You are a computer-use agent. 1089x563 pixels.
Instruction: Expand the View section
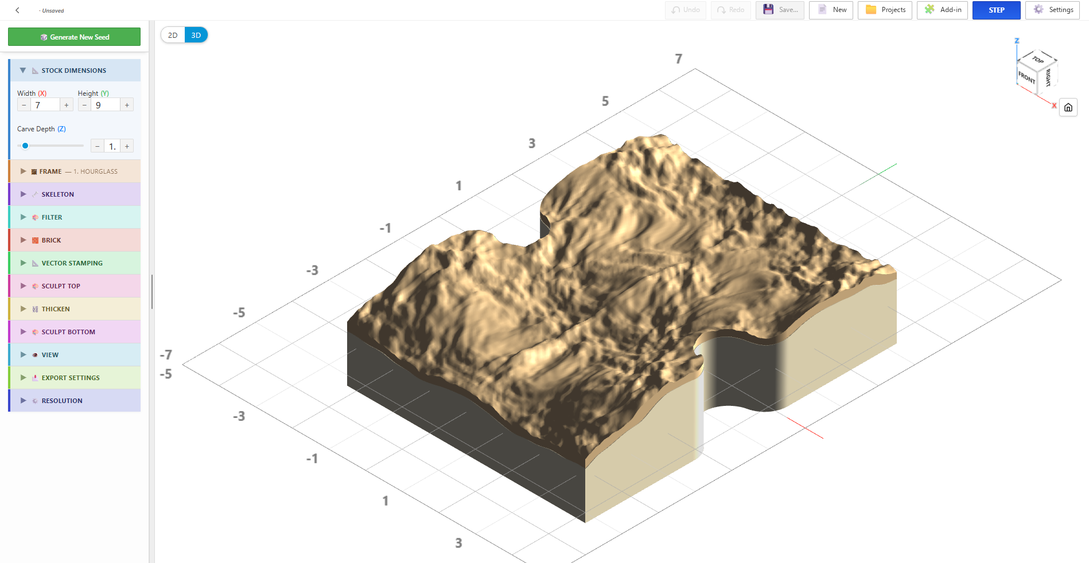coord(75,355)
